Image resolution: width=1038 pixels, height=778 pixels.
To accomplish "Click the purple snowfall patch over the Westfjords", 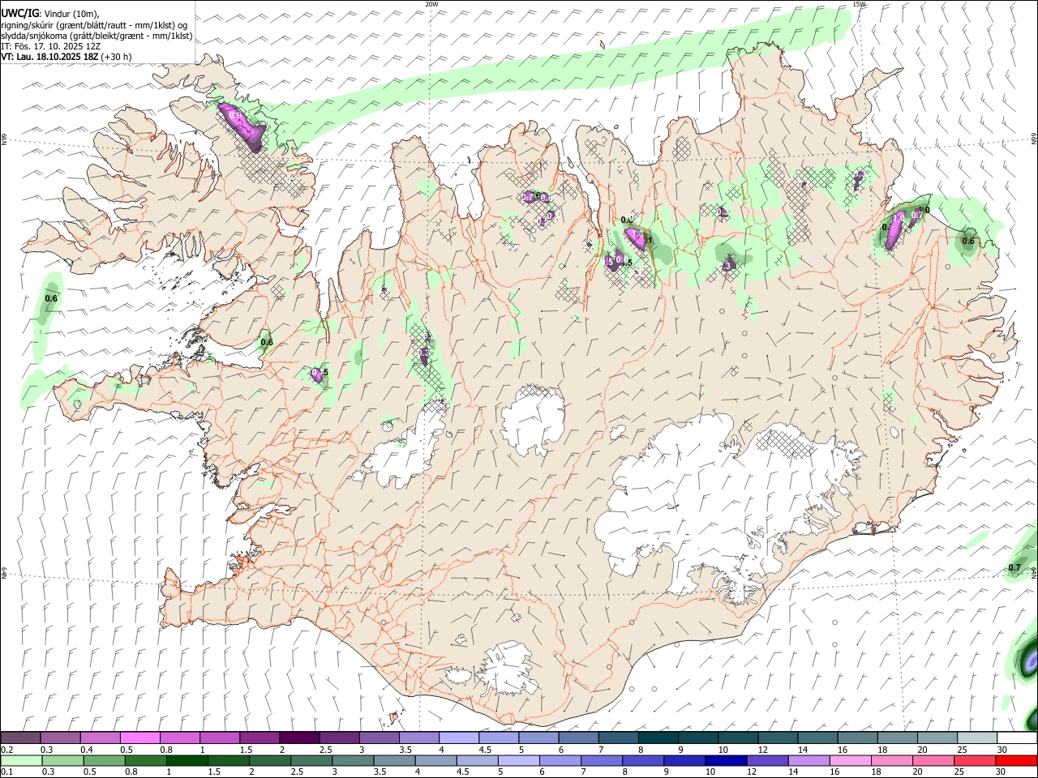I will tap(242, 126).
